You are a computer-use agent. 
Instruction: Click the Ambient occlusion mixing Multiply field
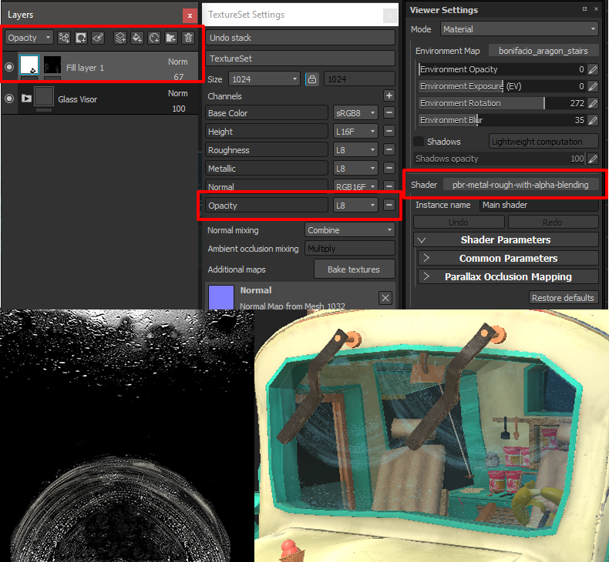(349, 248)
